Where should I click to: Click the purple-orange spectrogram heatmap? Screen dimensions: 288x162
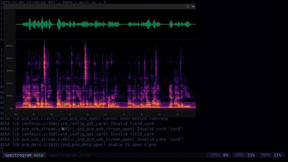[106, 74]
